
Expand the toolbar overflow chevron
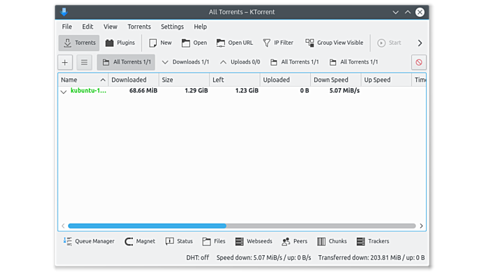[420, 43]
